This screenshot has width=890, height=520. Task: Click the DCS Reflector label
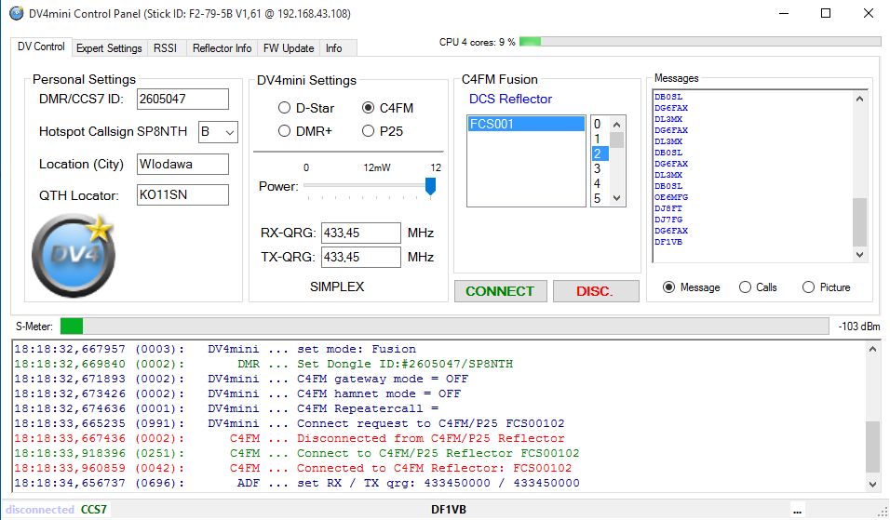coord(510,99)
